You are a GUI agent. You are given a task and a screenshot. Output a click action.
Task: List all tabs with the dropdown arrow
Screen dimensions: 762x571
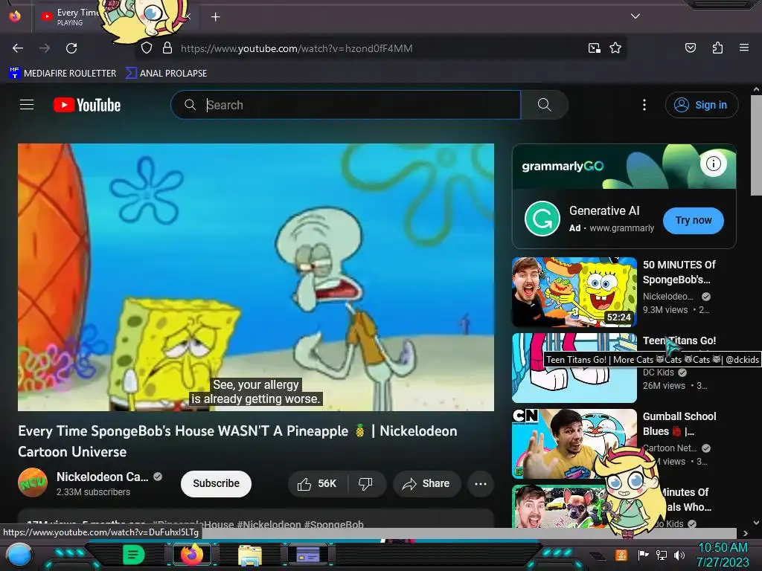(x=635, y=16)
